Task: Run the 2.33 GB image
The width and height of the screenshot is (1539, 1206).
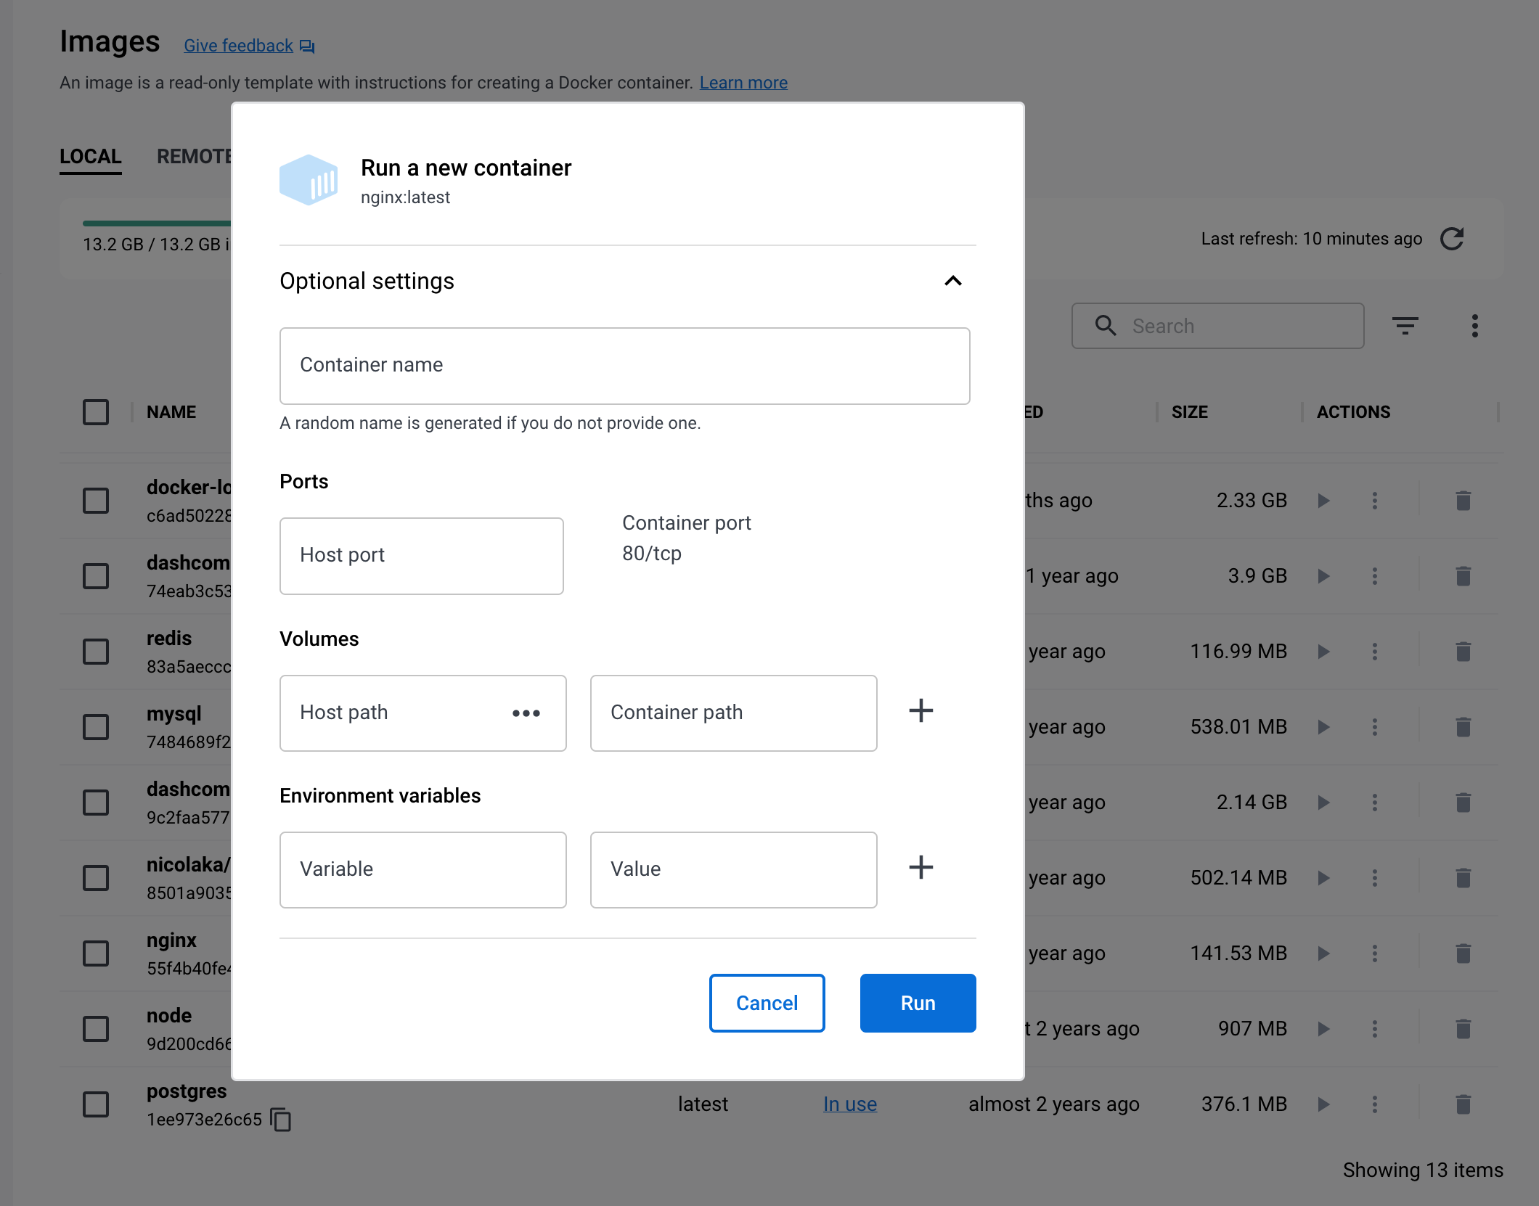Action: pyautogui.click(x=1323, y=501)
